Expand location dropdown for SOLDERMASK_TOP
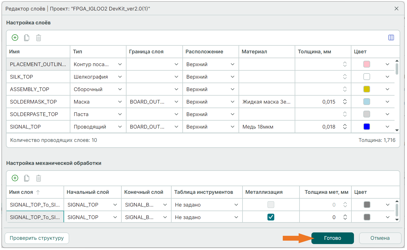Image resolution: width=407 pixels, height=250 pixels. click(233, 102)
